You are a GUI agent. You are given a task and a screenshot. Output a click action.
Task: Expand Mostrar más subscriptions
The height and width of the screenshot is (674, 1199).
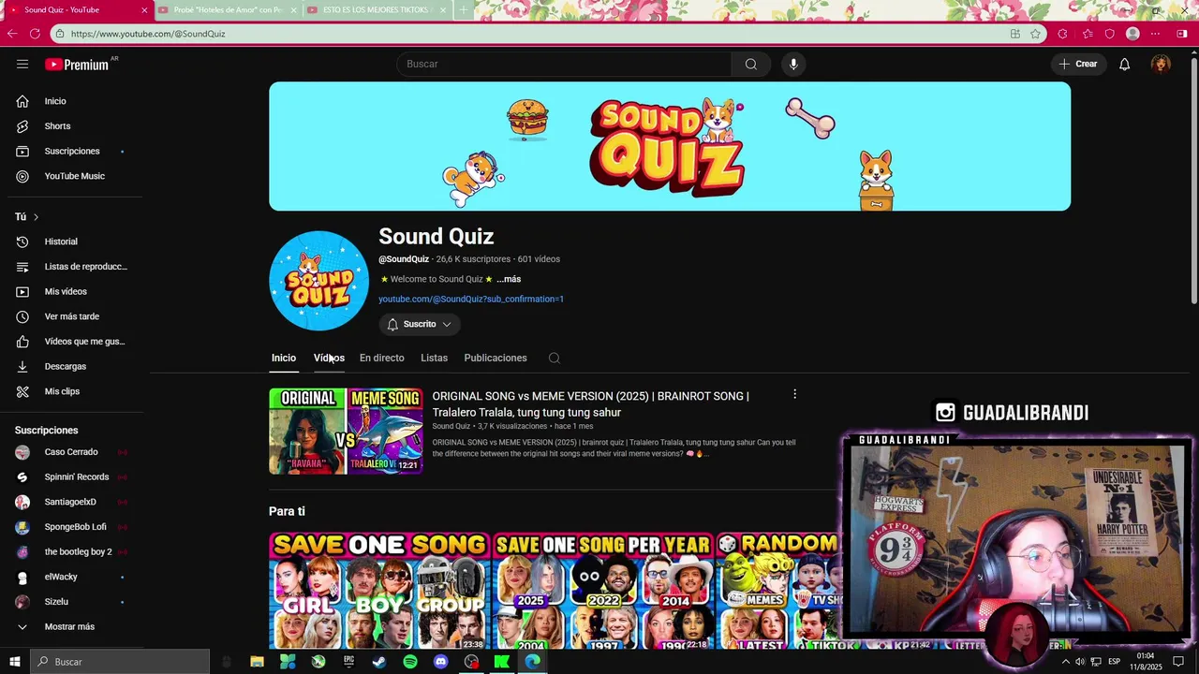click(x=71, y=627)
